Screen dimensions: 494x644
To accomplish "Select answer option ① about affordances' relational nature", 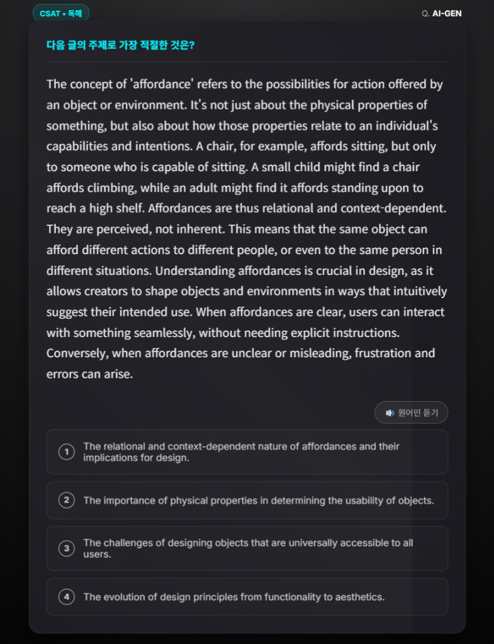I will (x=247, y=452).
